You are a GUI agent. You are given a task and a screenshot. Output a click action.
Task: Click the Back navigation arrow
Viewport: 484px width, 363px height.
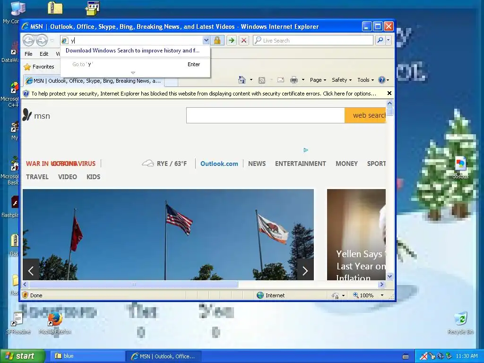click(x=29, y=41)
